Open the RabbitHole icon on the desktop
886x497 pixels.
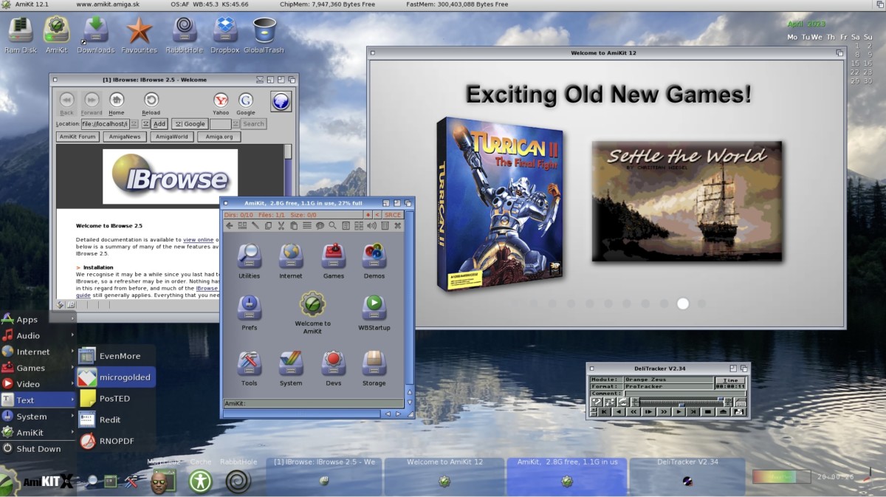tap(182, 31)
